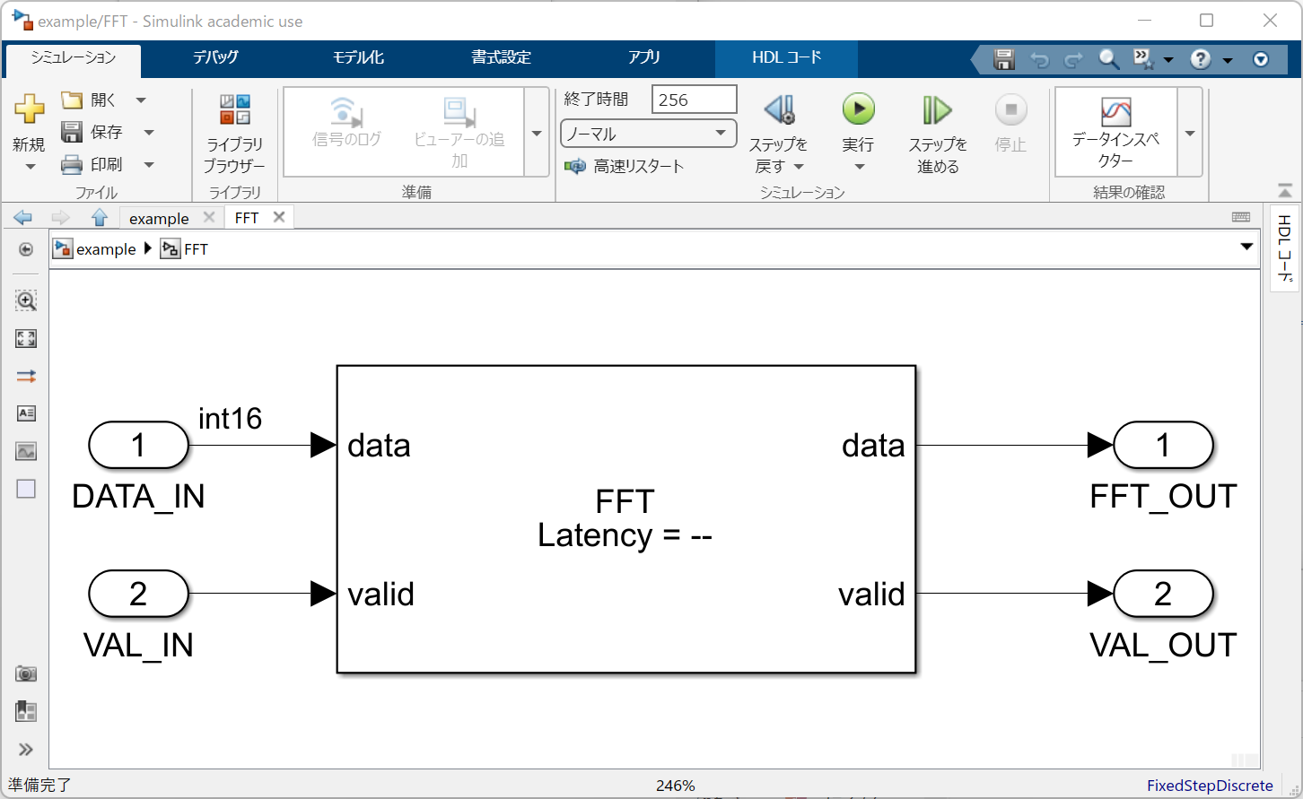Collapse the toolstrip ribbon
This screenshot has width=1303, height=799.
tap(1285, 190)
